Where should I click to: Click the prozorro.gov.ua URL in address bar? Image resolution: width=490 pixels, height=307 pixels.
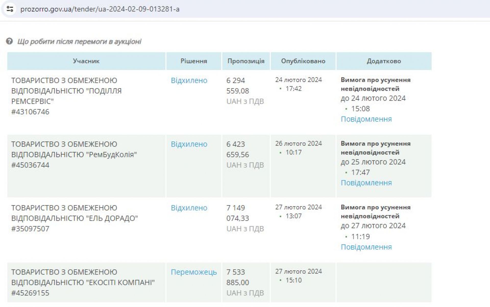pyautogui.click(x=100, y=9)
